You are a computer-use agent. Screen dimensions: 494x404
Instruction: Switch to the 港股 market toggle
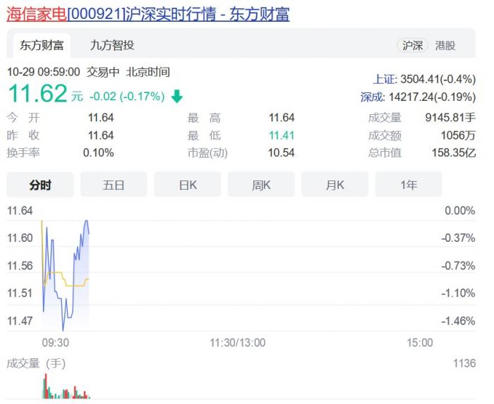tap(445, 46)
